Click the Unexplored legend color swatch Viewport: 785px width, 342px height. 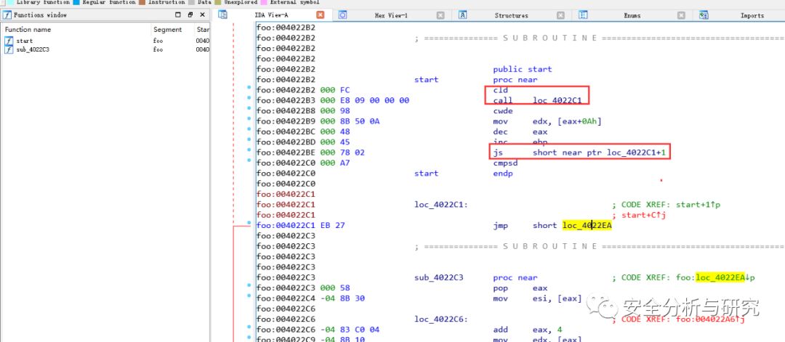[218, 2]
